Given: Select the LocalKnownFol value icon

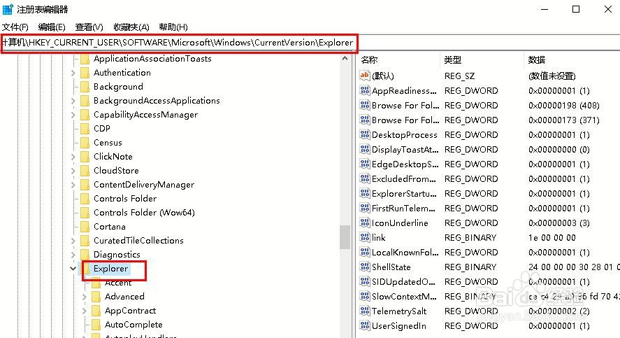Looking at the screenshot, I should click(x=365, y=252).
